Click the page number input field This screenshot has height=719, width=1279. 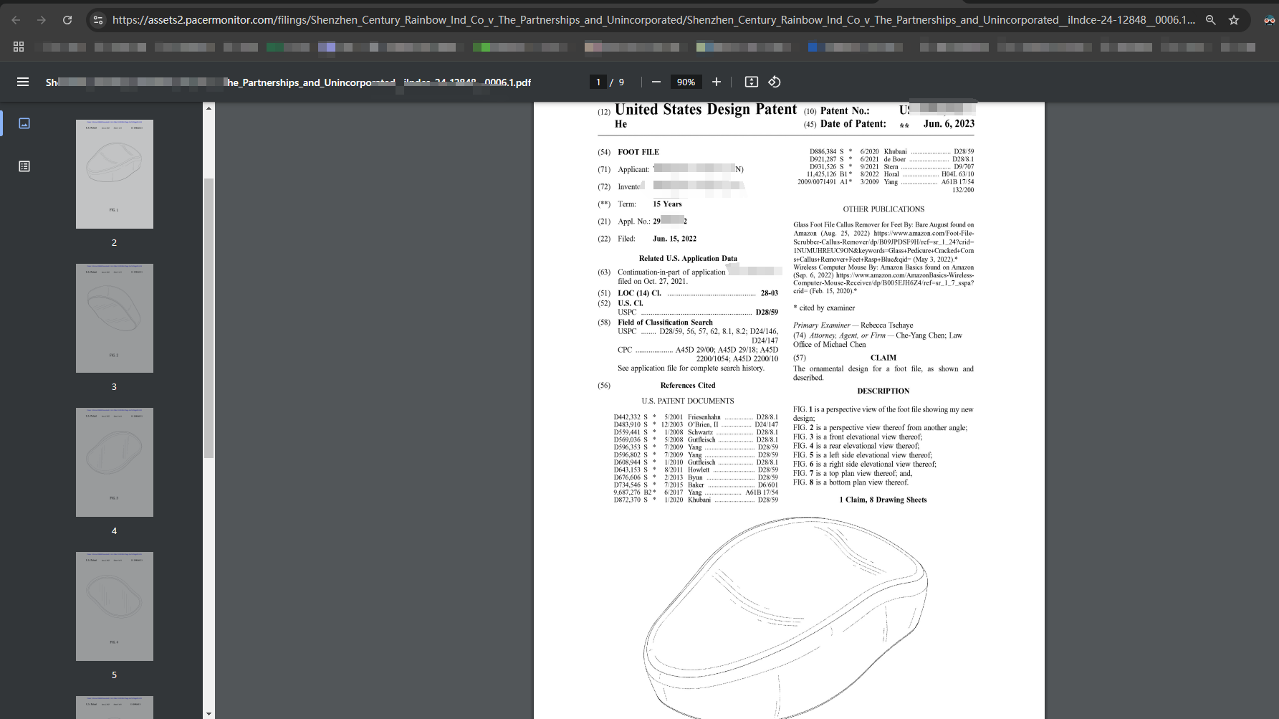pos(598,82)
